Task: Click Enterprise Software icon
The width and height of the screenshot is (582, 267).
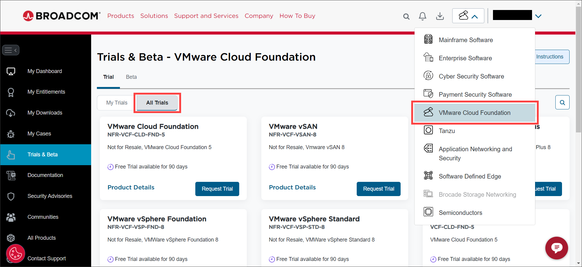Action: [x=428, y=57]
